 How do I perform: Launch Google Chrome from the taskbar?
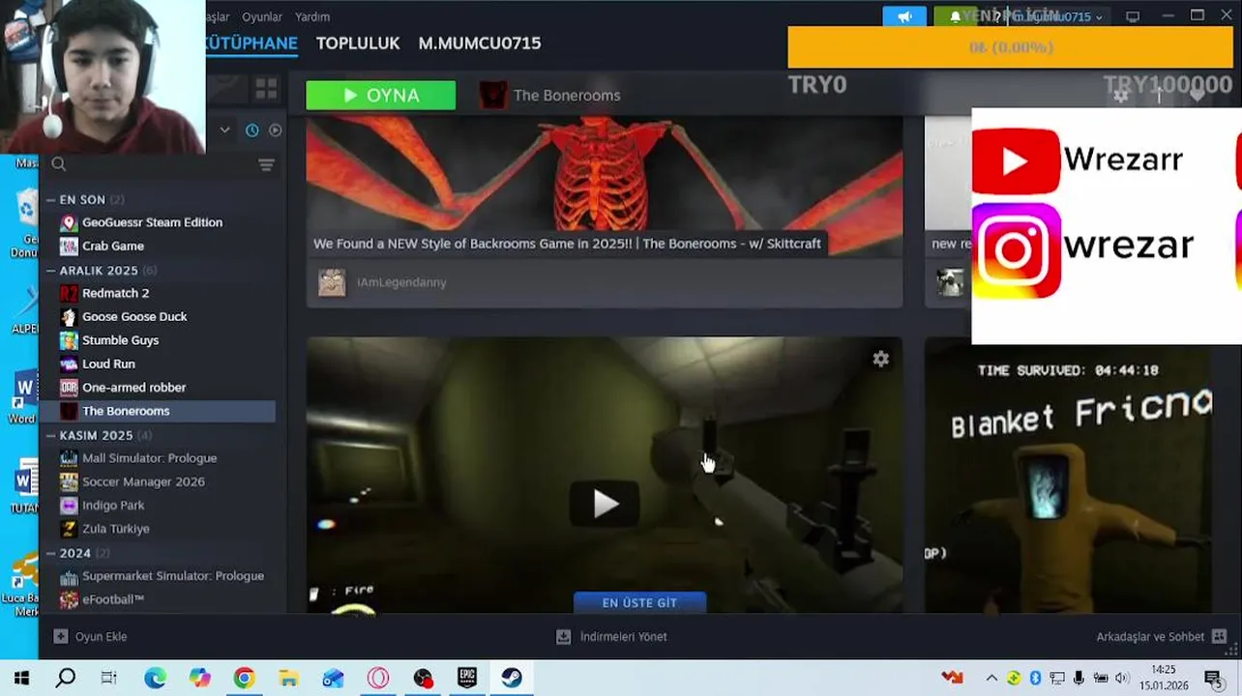click(244, 678)
